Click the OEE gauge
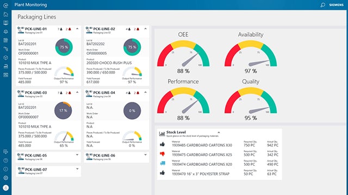The width and height of the screenshot is (348, 195). click(183, 53)
